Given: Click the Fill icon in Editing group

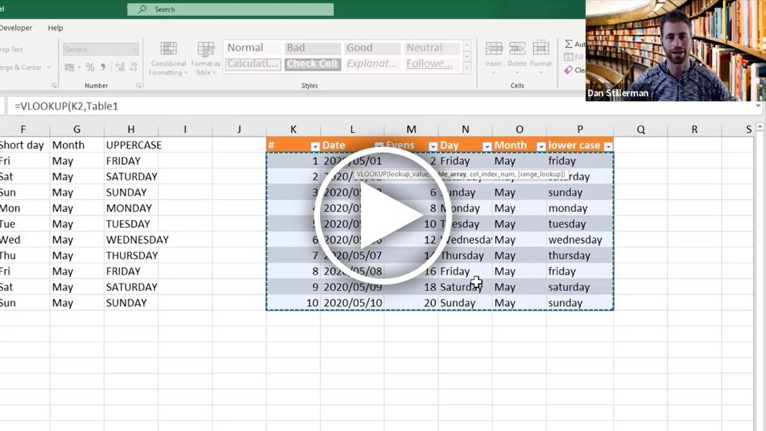Looking at the screenshot, I should [567, 57].
